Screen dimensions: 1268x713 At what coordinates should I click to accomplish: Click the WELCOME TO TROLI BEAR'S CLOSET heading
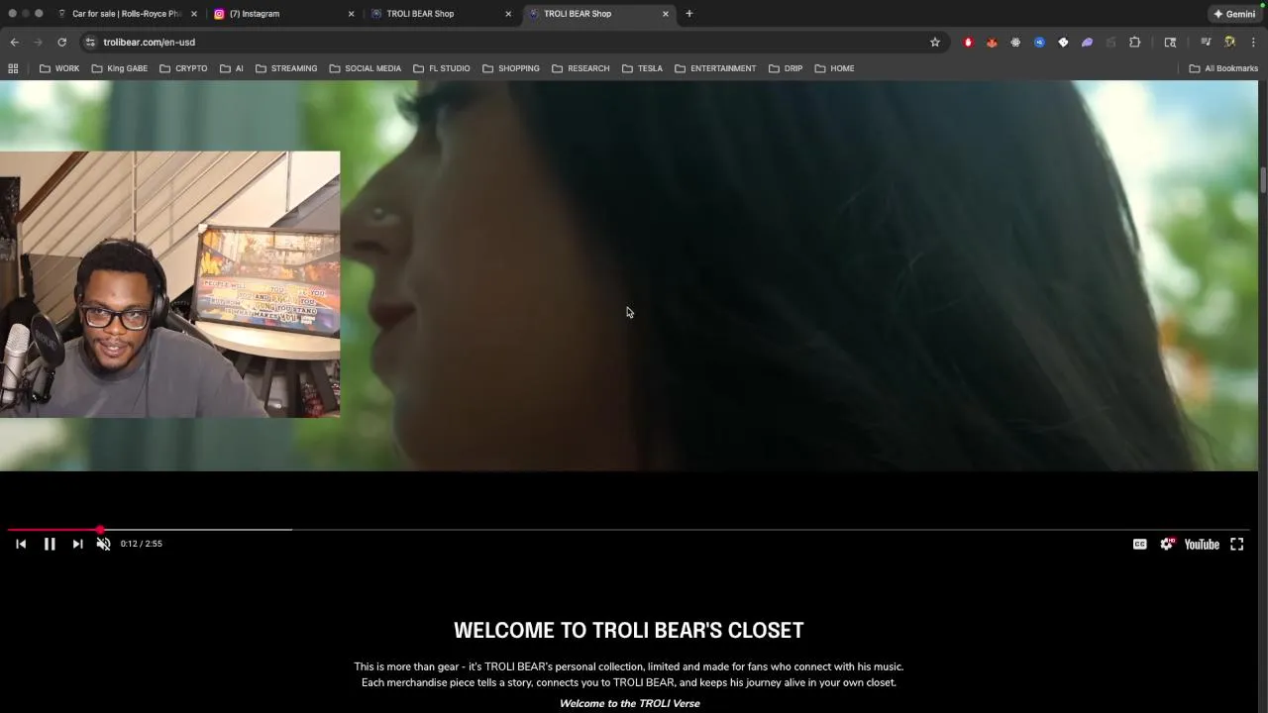coord(629,630)
